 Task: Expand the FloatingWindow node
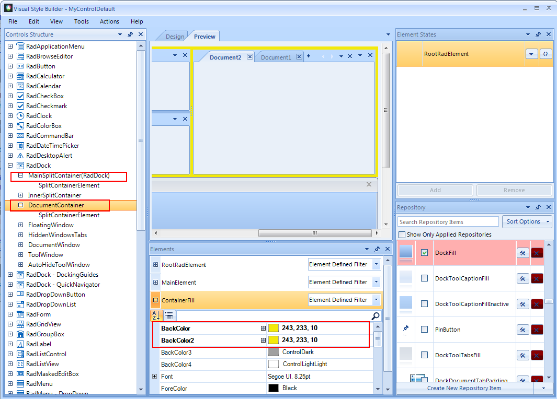[20, 225]
